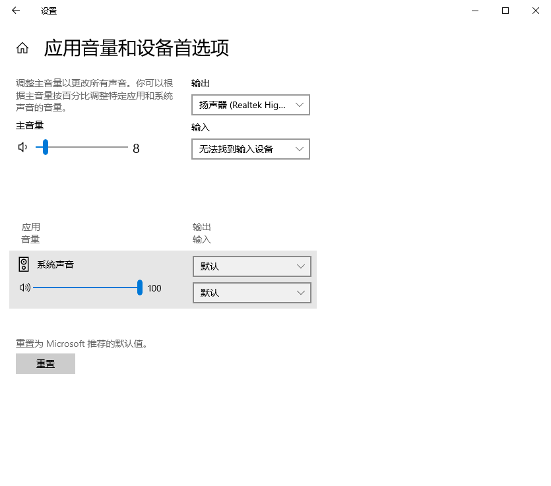
Task: Open Settings home via house icon
Action: (22, 47)
